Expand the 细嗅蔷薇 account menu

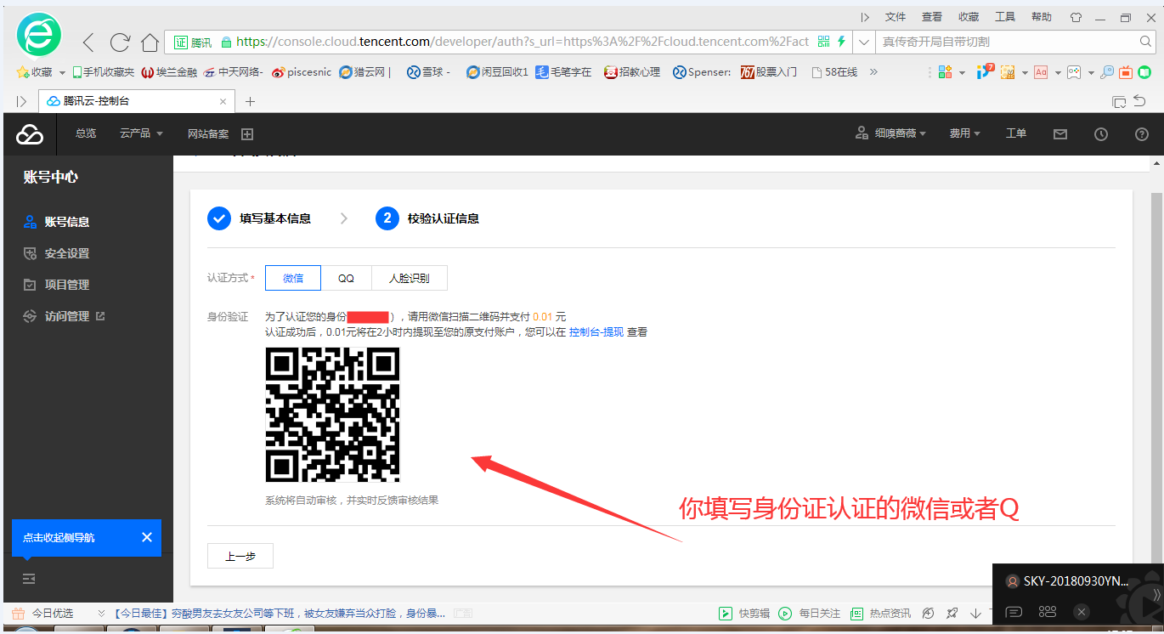(890, 133)
